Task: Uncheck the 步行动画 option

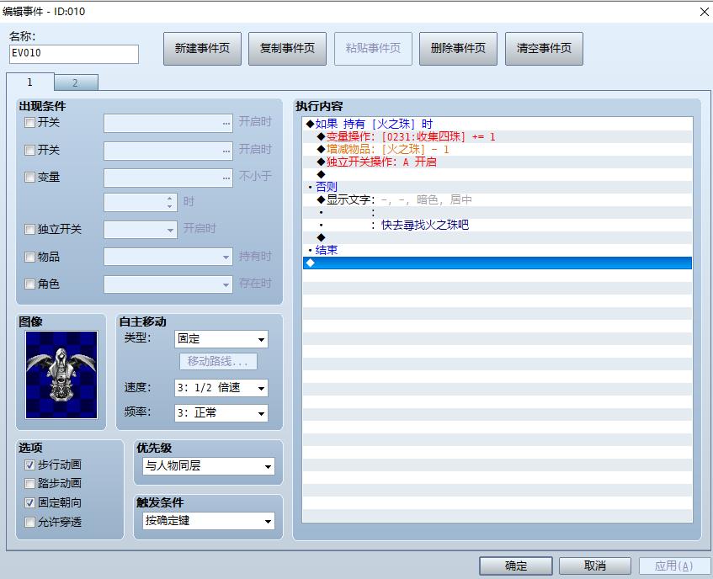Action: tap(29, 465)
